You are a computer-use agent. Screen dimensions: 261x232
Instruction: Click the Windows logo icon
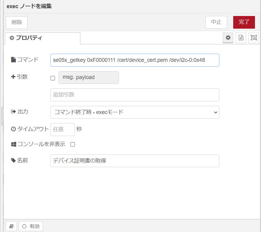14,144
